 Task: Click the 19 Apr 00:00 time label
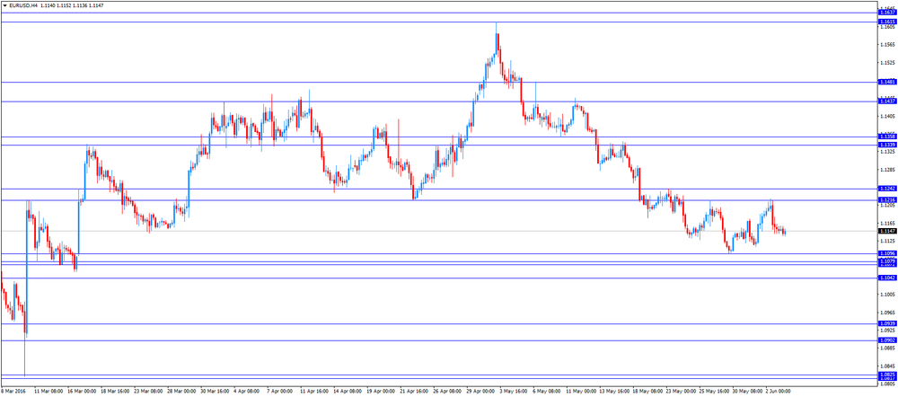(x=381, y=392)
